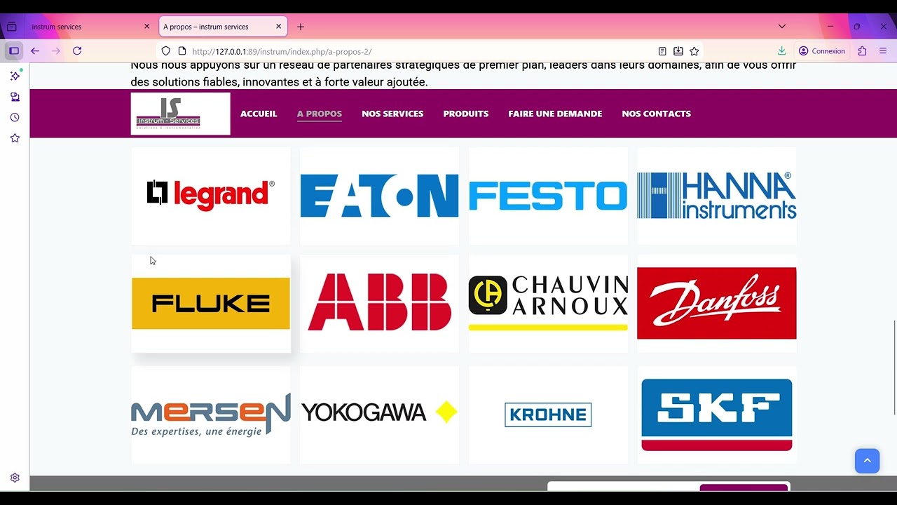
Task: Click the tracking protection shield icon
Action: [x=166, y=51]
